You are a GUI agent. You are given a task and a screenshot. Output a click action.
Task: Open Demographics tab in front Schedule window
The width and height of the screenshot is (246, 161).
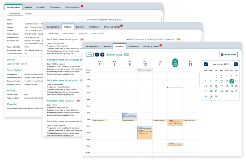coord(92,46)
